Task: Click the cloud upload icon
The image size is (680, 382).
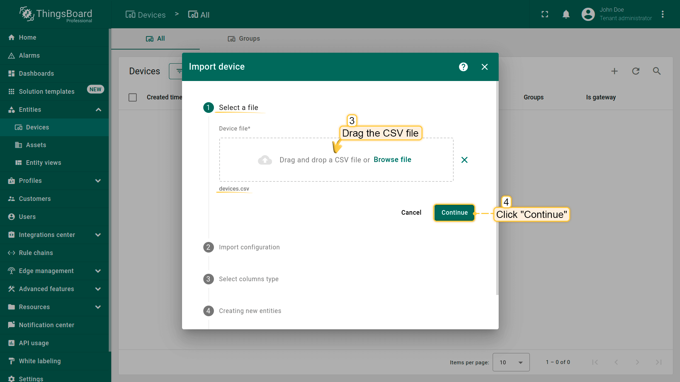Action: (x=265, y=160)
